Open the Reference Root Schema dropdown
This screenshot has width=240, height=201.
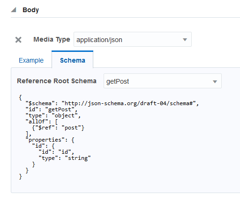point(163,81)
